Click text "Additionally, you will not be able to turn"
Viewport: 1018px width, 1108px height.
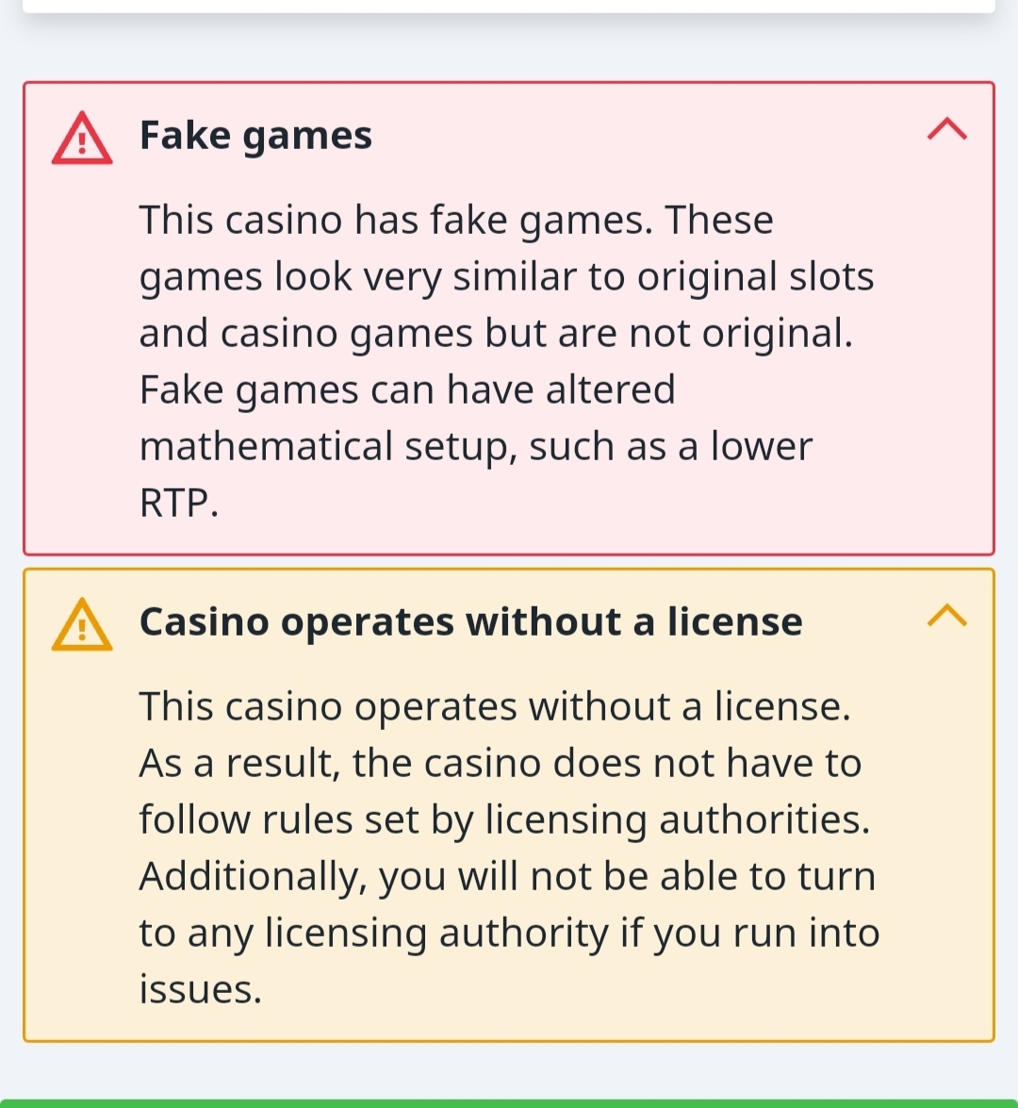508,877
